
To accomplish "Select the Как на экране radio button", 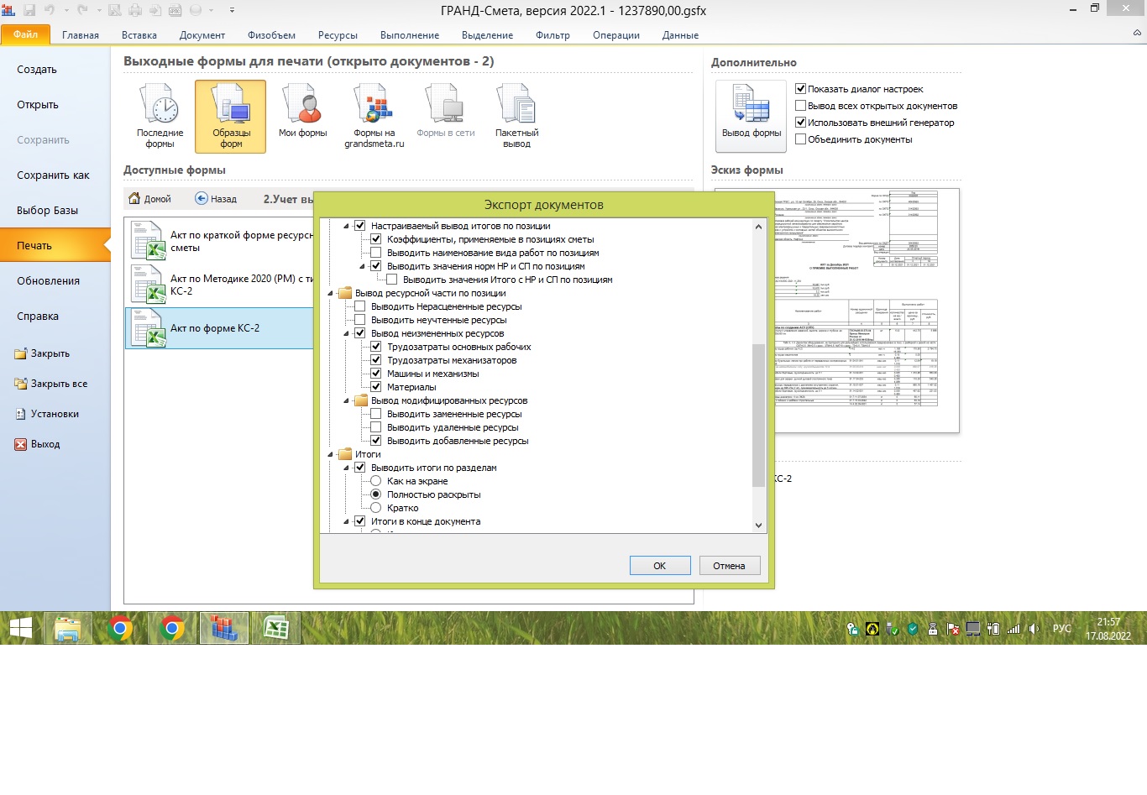I will click(376, 481).
